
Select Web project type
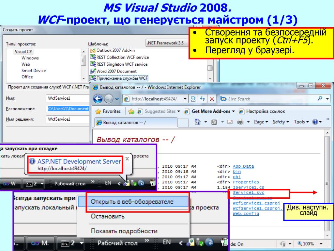click(x=25, y=64)
